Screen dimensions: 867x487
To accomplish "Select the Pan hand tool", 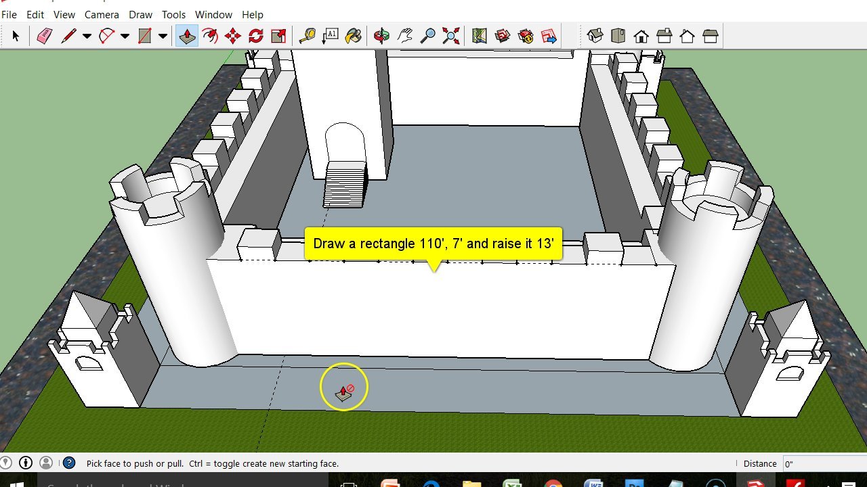I will coord(405,35).
